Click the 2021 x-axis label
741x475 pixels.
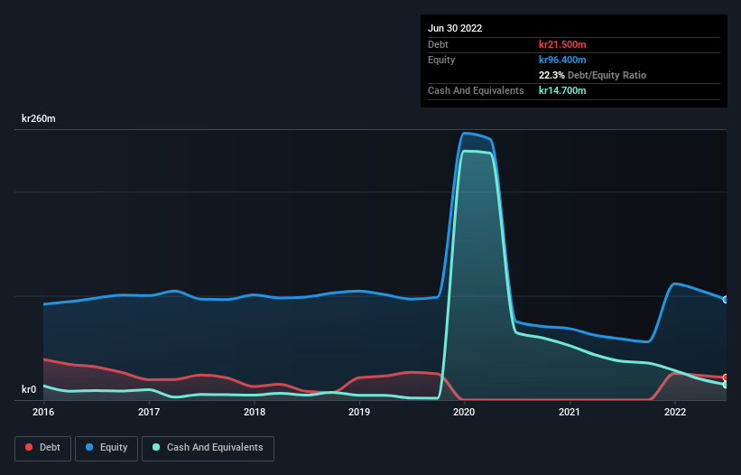point(570,412)
